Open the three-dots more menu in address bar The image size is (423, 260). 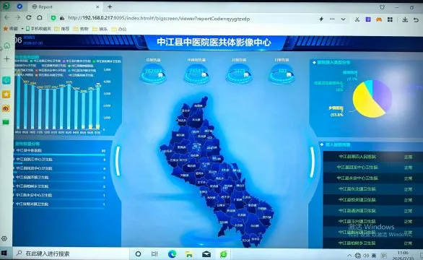coord(332,19)
